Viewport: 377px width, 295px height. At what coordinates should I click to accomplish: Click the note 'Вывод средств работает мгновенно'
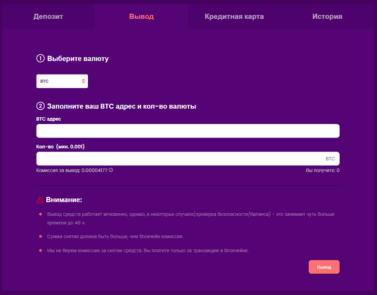point(191,218)
